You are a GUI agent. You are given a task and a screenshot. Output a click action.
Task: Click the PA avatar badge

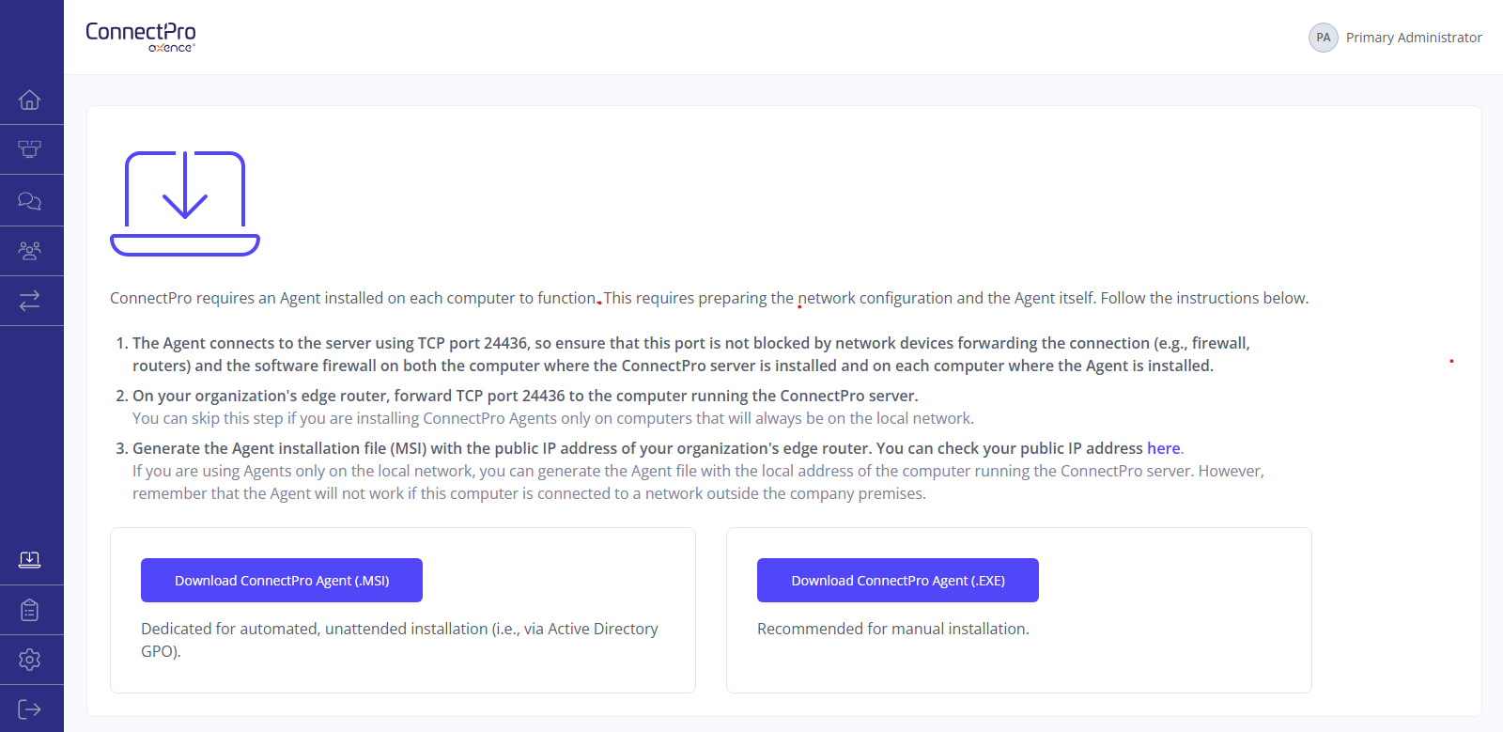[1324, 38]
